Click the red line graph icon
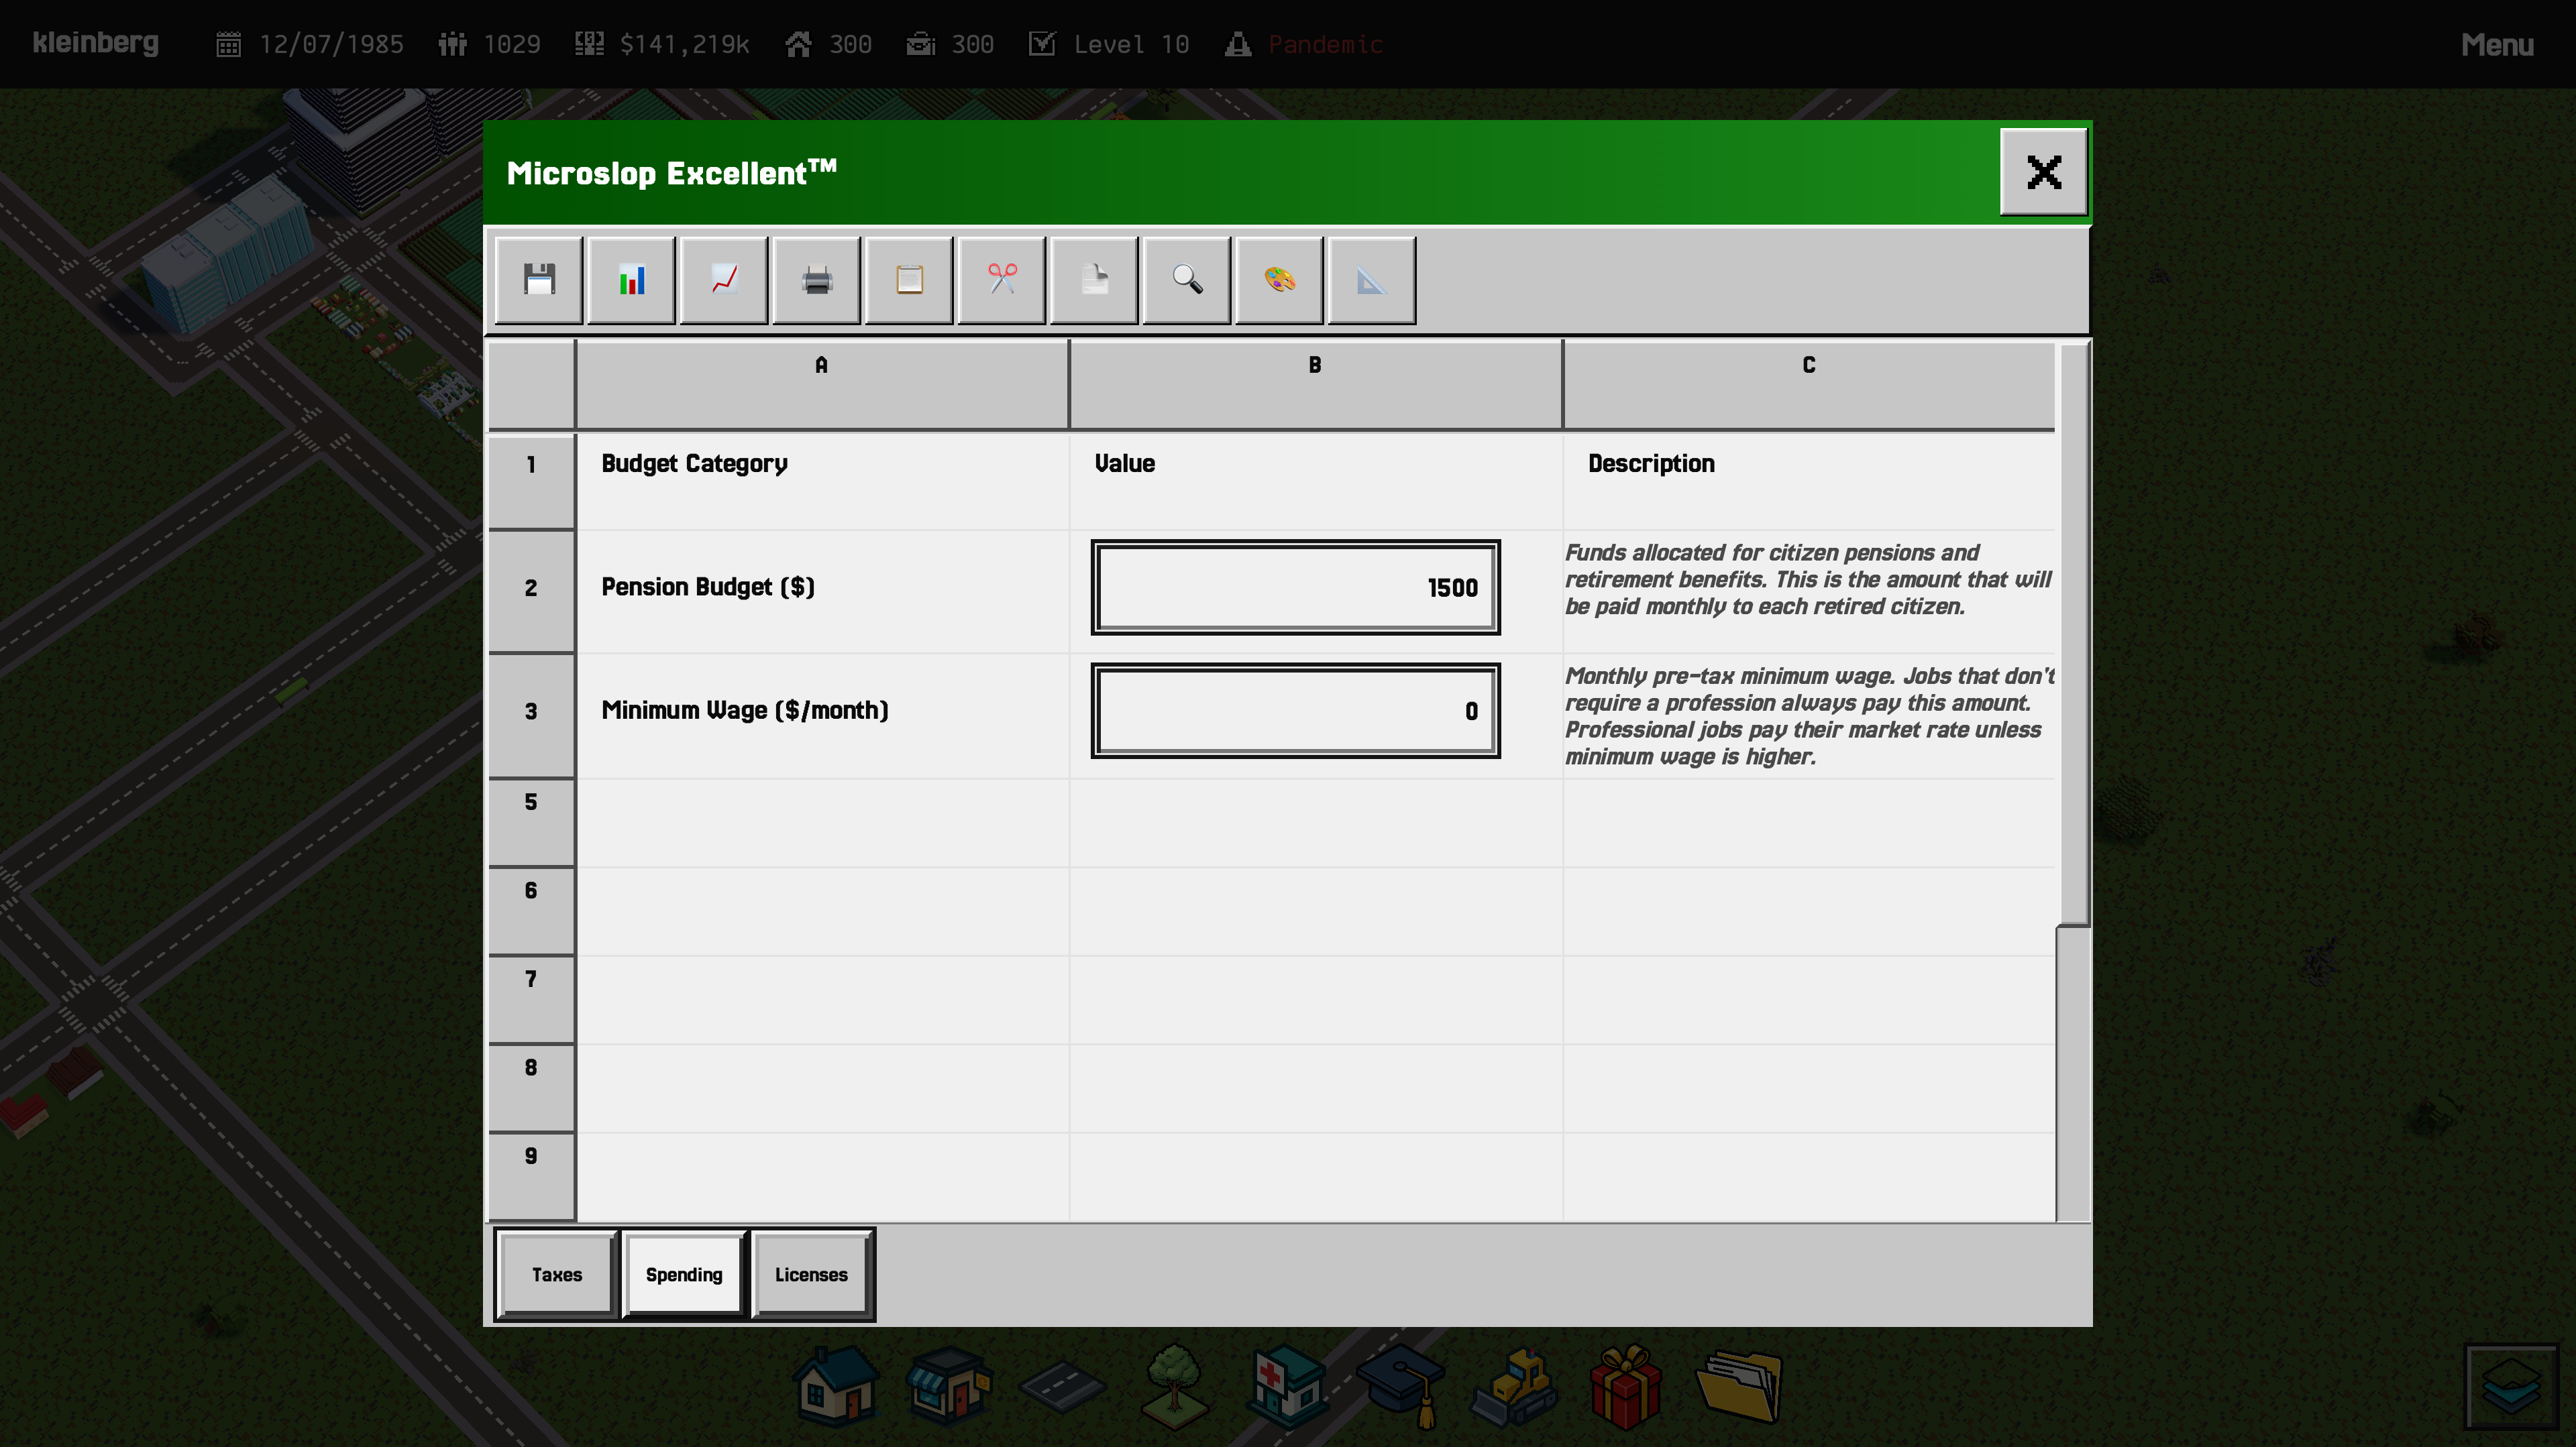 click(x=724, y=280)
